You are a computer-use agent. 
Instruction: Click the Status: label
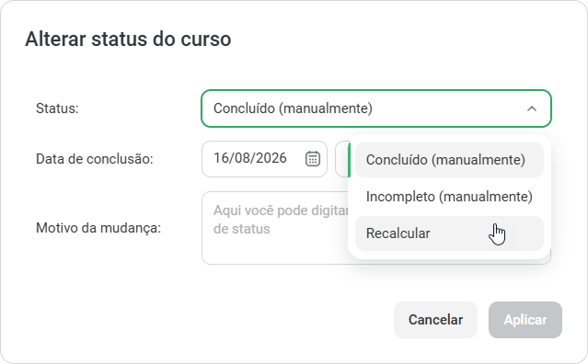click(57, 108)
